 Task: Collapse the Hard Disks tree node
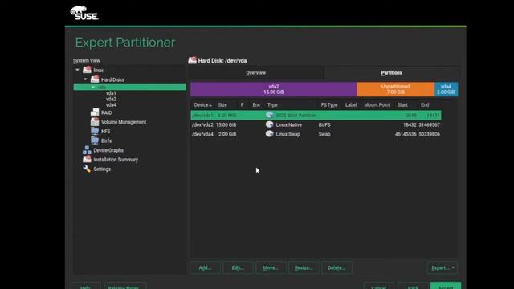pyautogui.click(x=85, y=79)
